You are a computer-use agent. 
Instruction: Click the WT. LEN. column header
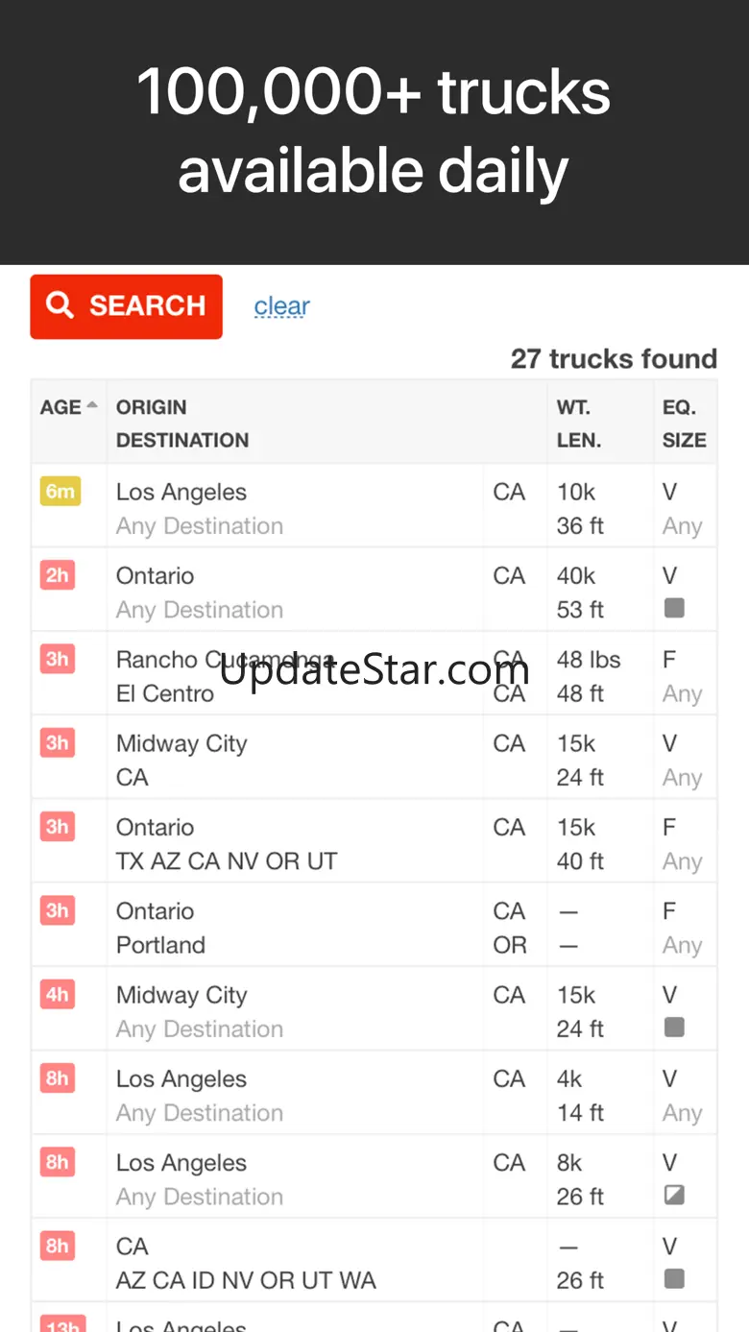[578, 424]
